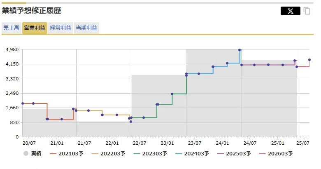Click the copy icon beside X button

[307, 11]
